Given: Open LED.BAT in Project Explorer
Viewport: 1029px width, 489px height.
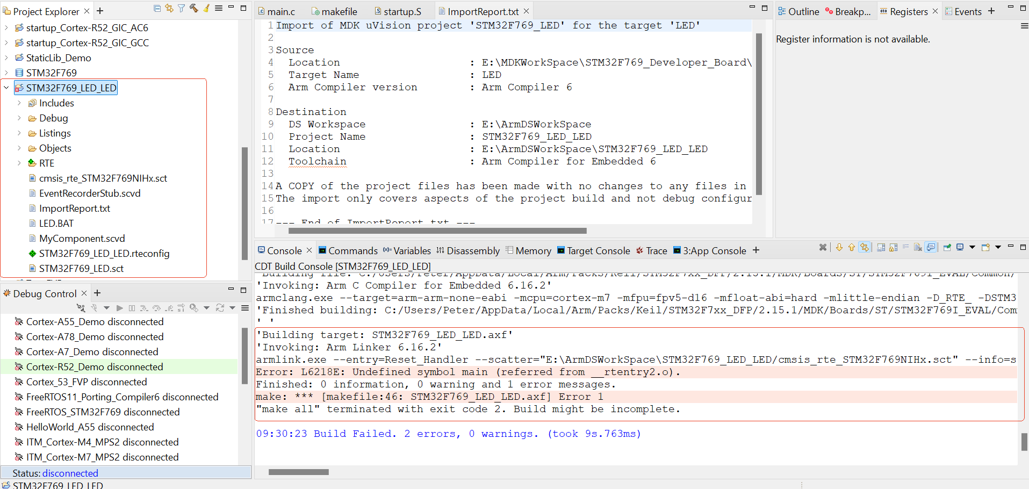Looking at the screenshot, I should (56, 224).
